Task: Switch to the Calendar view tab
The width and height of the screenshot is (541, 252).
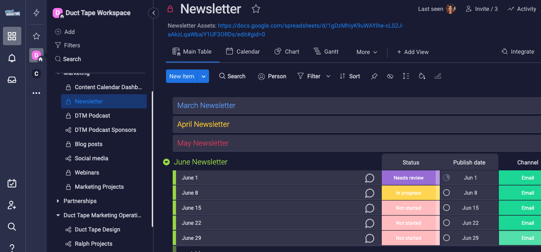Action: click(x=243, y=51)
